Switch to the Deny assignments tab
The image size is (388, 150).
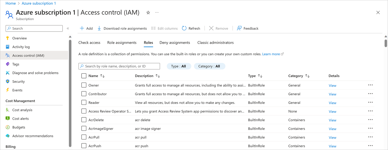click(175, 43)
